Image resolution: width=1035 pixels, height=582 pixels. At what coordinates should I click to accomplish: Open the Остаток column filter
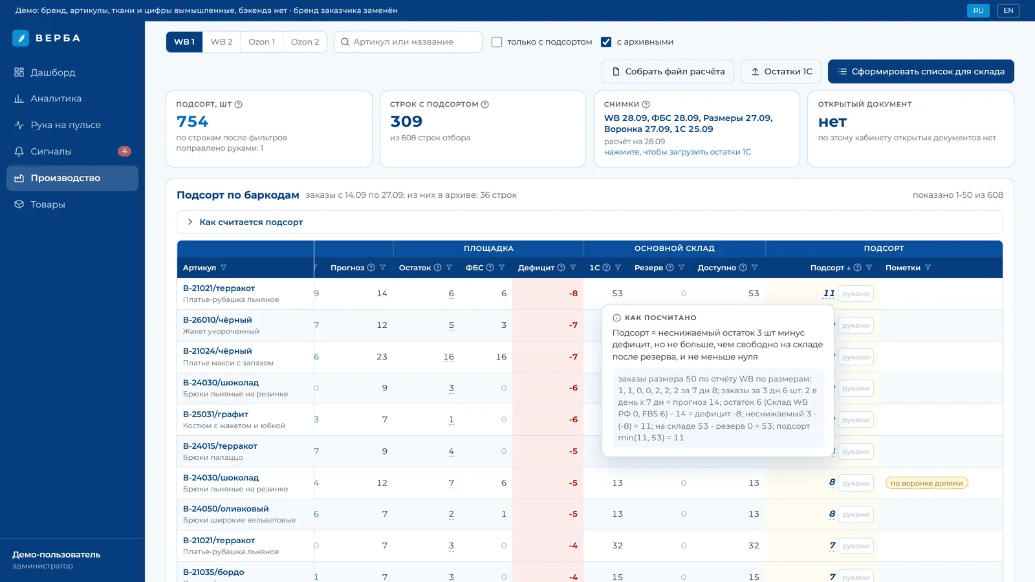click(449, 268)
